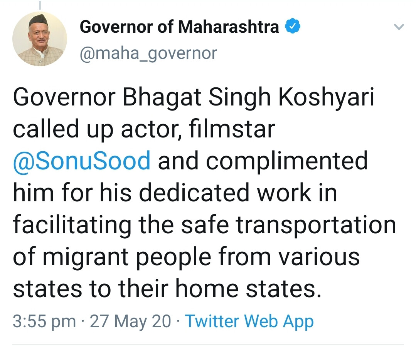Select the 27 May 20 date

[x=130, y=321]
